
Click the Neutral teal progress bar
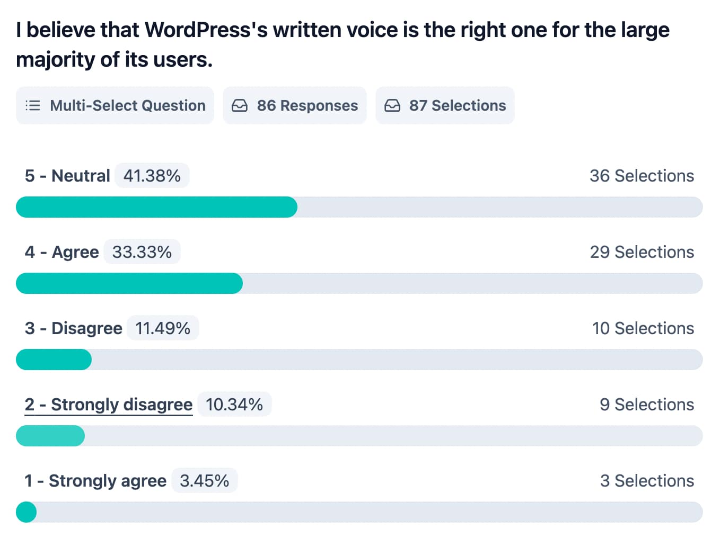coord(156,207)
